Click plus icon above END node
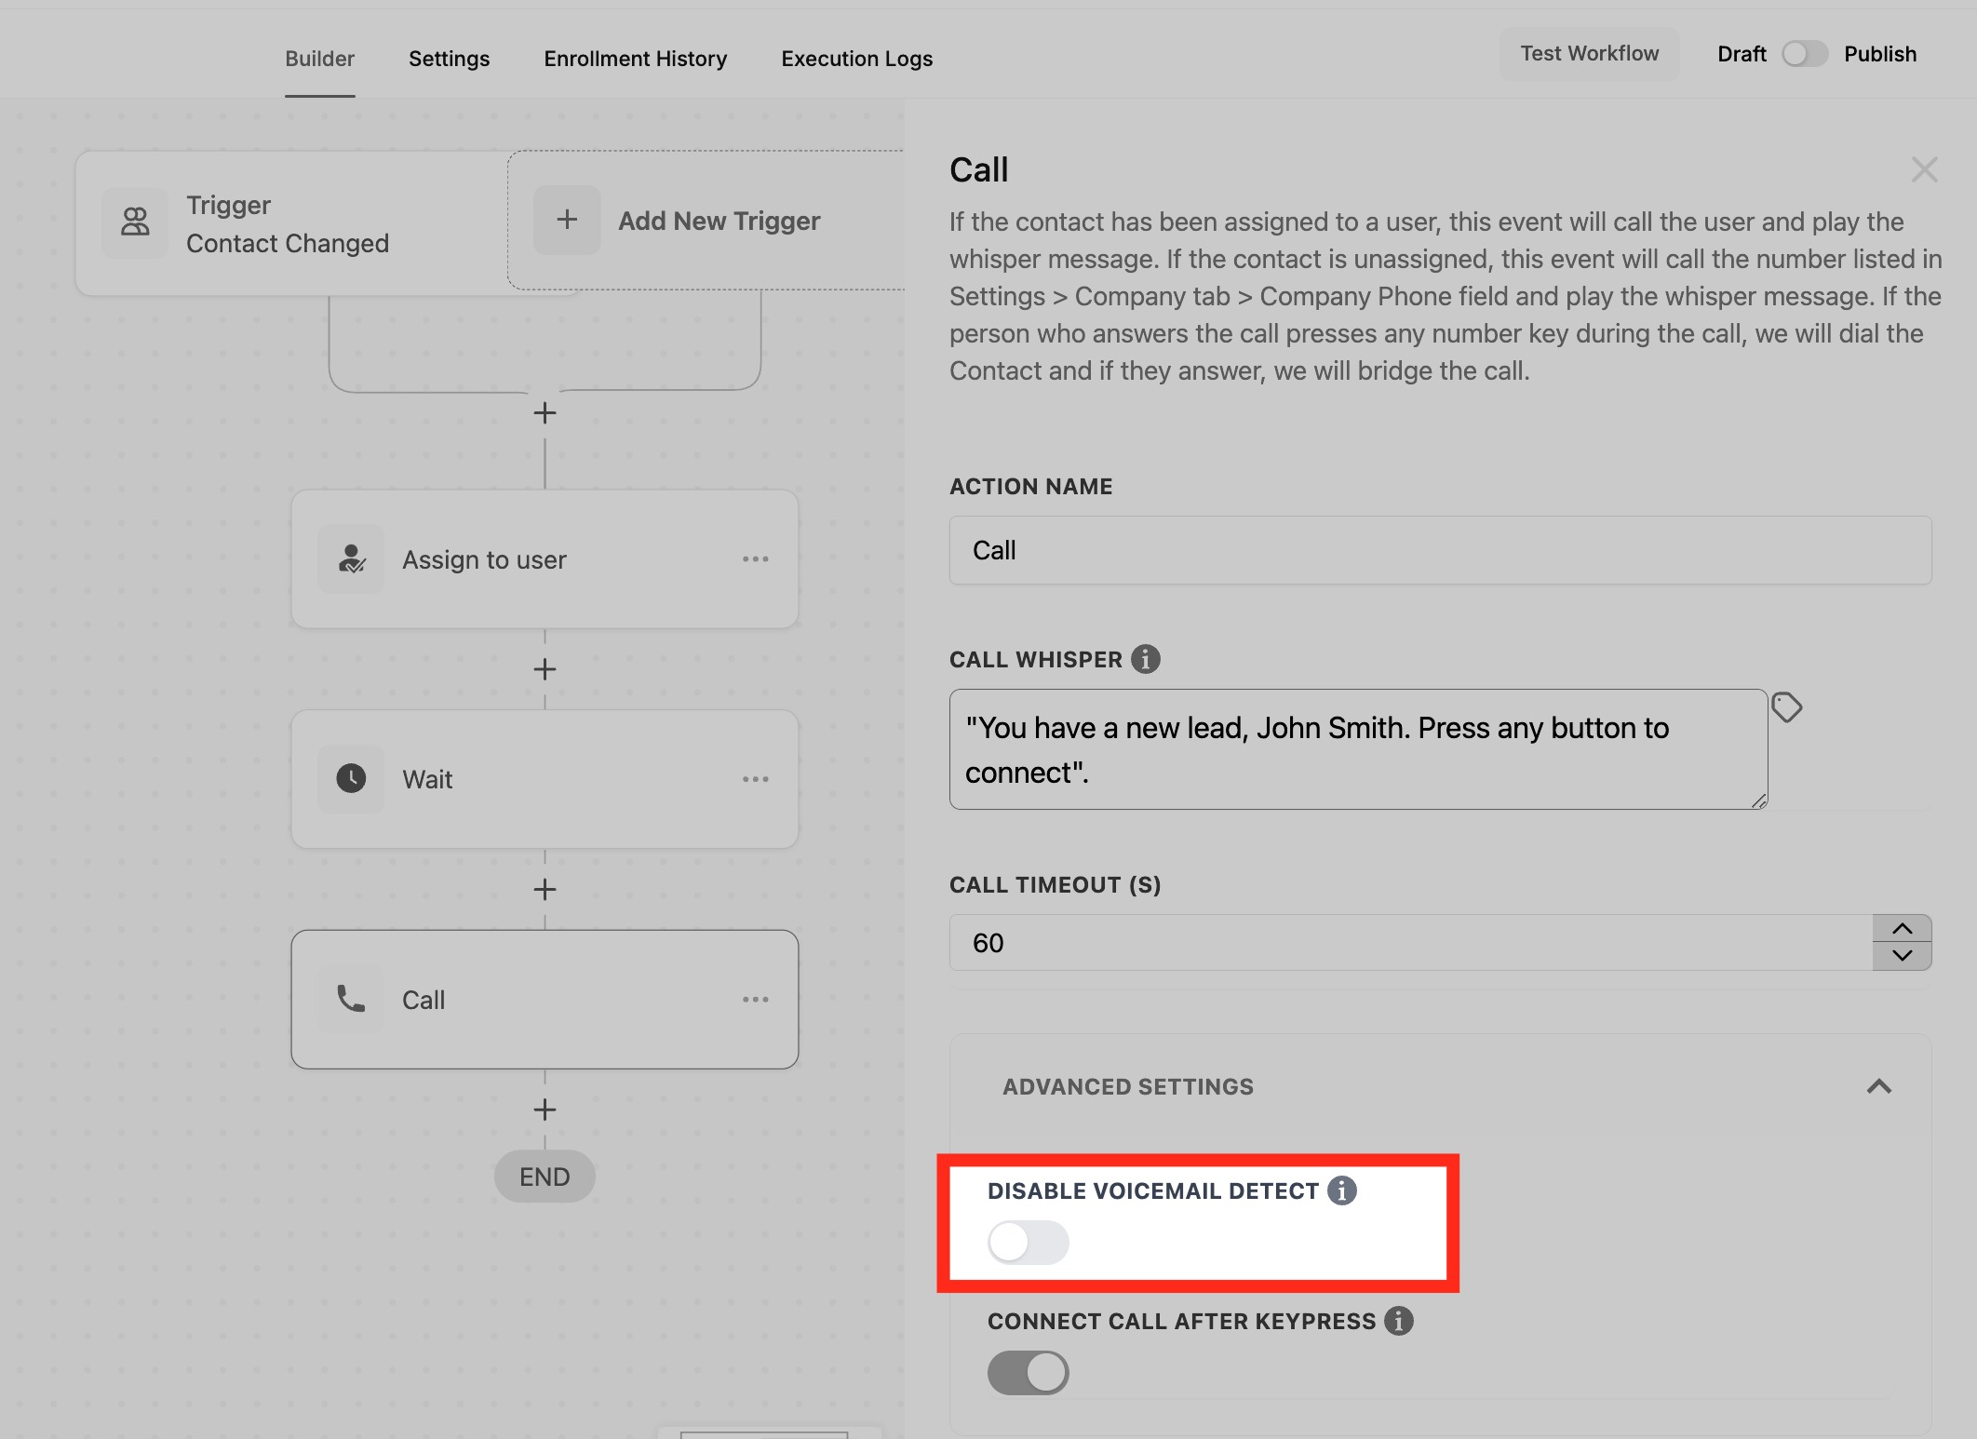 545,1110
